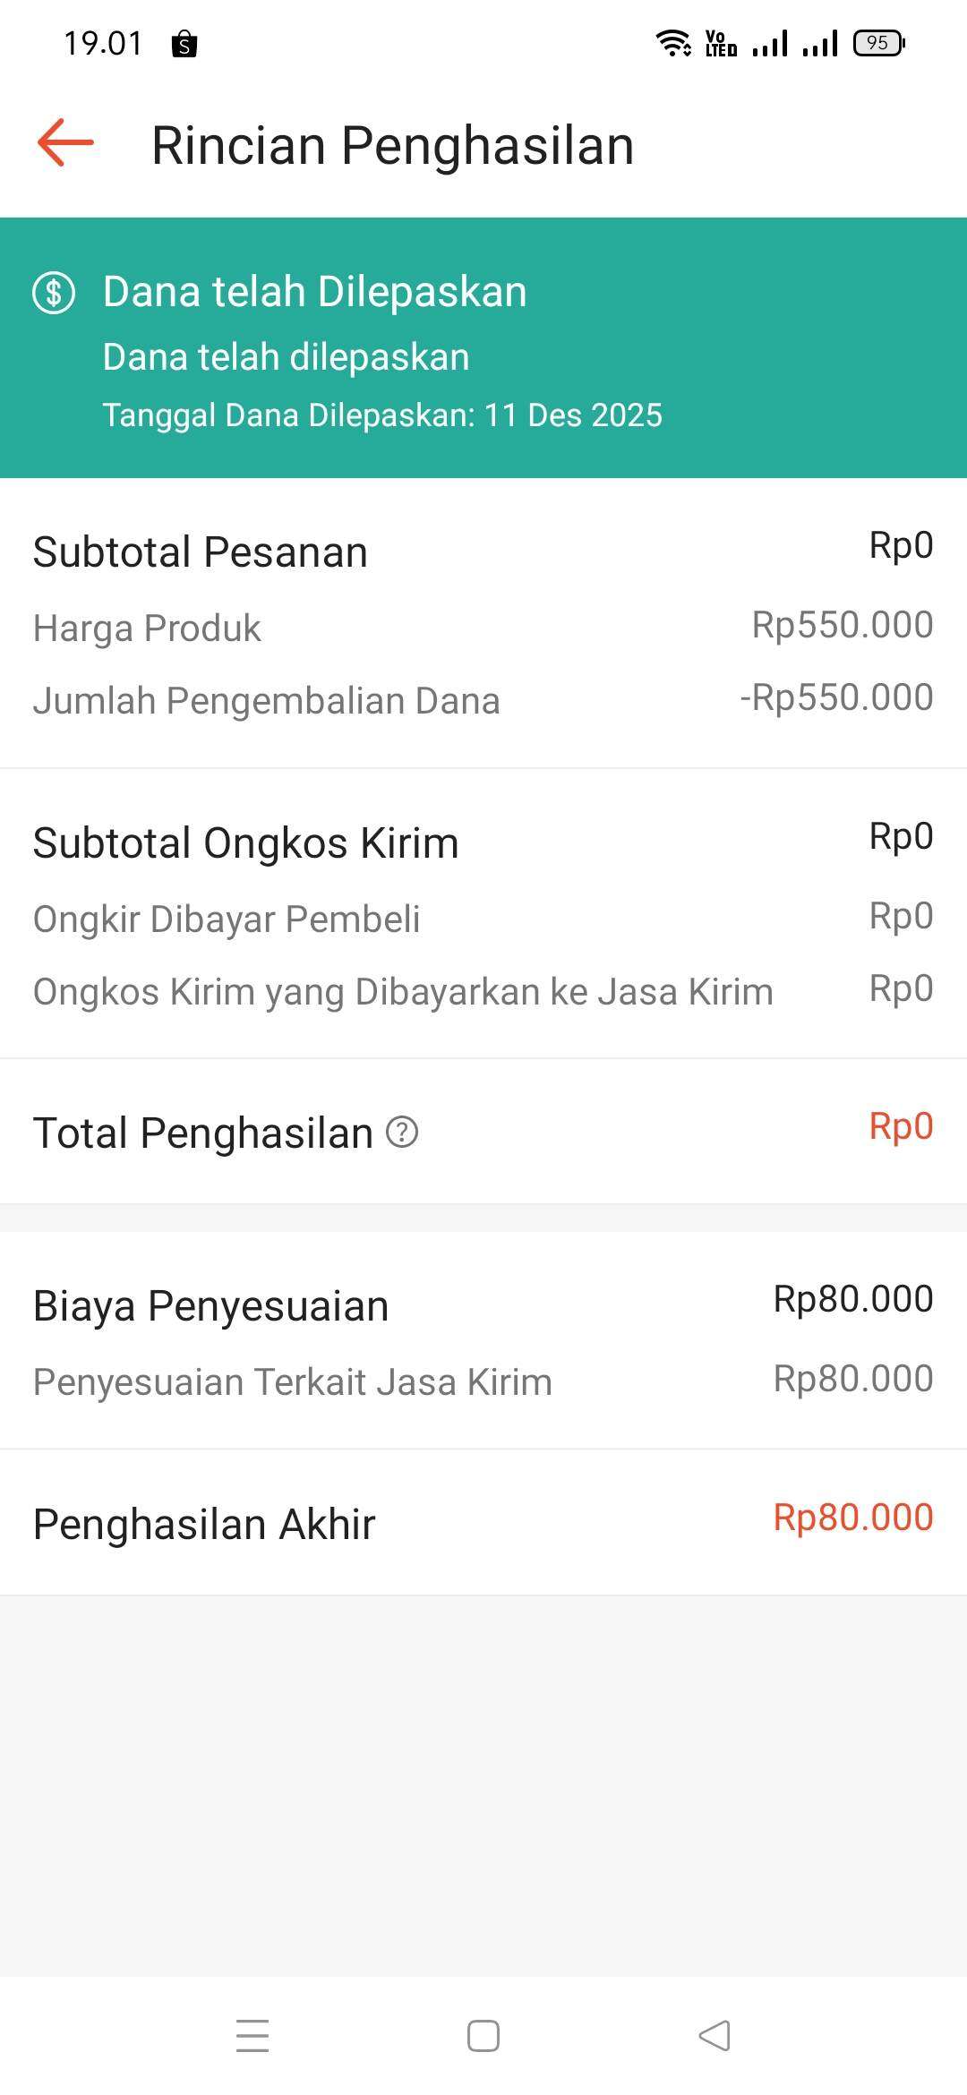The height and width of the screenshot is (2095, 967).
Task: Tap the red back arrow
Action: 65,143
